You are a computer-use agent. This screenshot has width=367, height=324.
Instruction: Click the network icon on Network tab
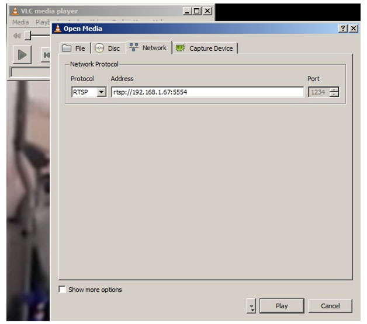click(x=134, y=47)
